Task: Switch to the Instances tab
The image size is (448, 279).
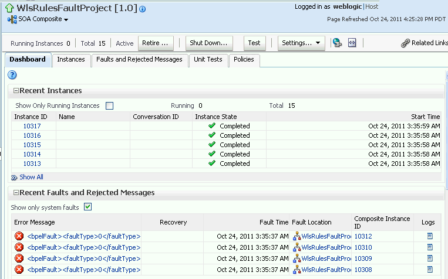Action: [71, 59]
